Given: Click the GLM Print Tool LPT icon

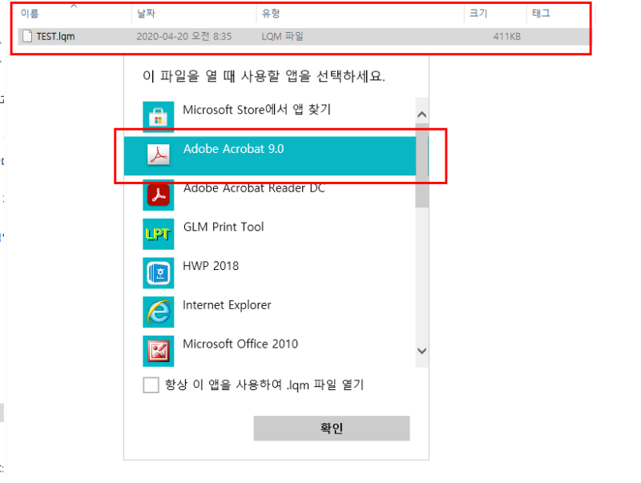Looking at the screenshot, I should (158, 233).
